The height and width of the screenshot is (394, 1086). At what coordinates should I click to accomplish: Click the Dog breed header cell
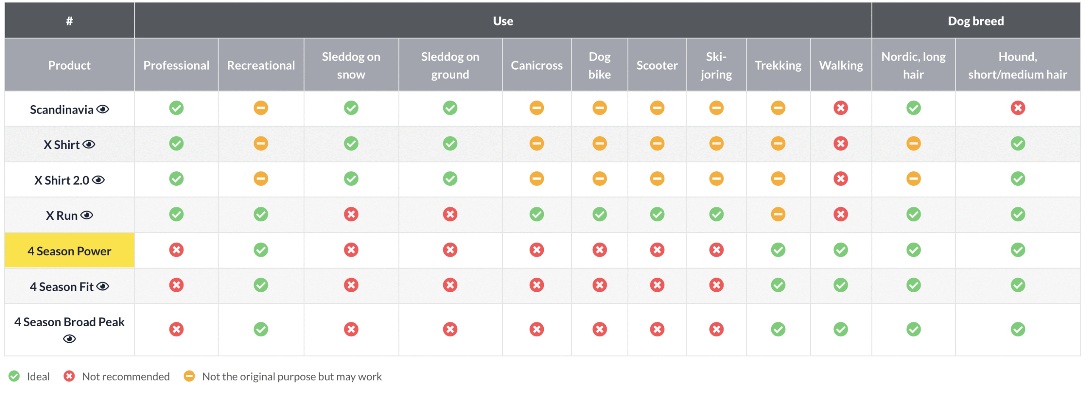pos(975,21)
